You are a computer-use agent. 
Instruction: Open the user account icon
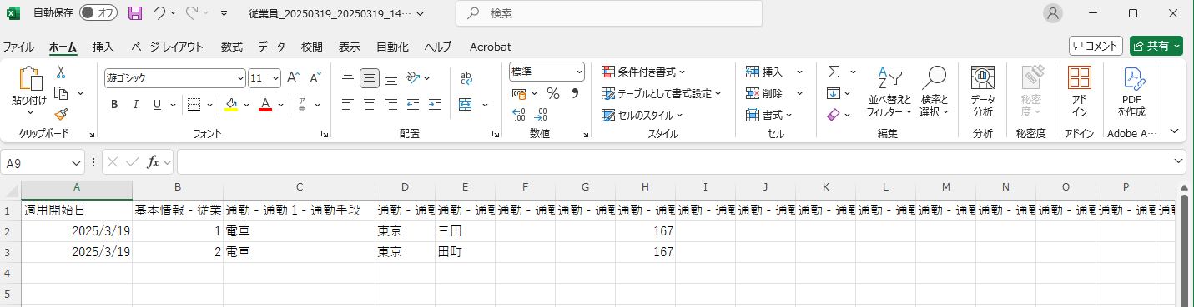click(1054, 13)
